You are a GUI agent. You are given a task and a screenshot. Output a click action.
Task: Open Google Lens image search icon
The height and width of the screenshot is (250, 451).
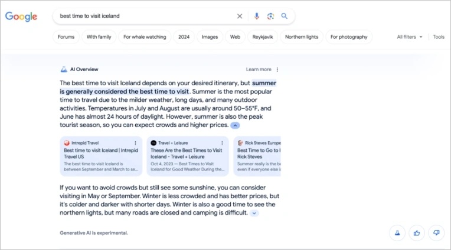coord(270,16)
